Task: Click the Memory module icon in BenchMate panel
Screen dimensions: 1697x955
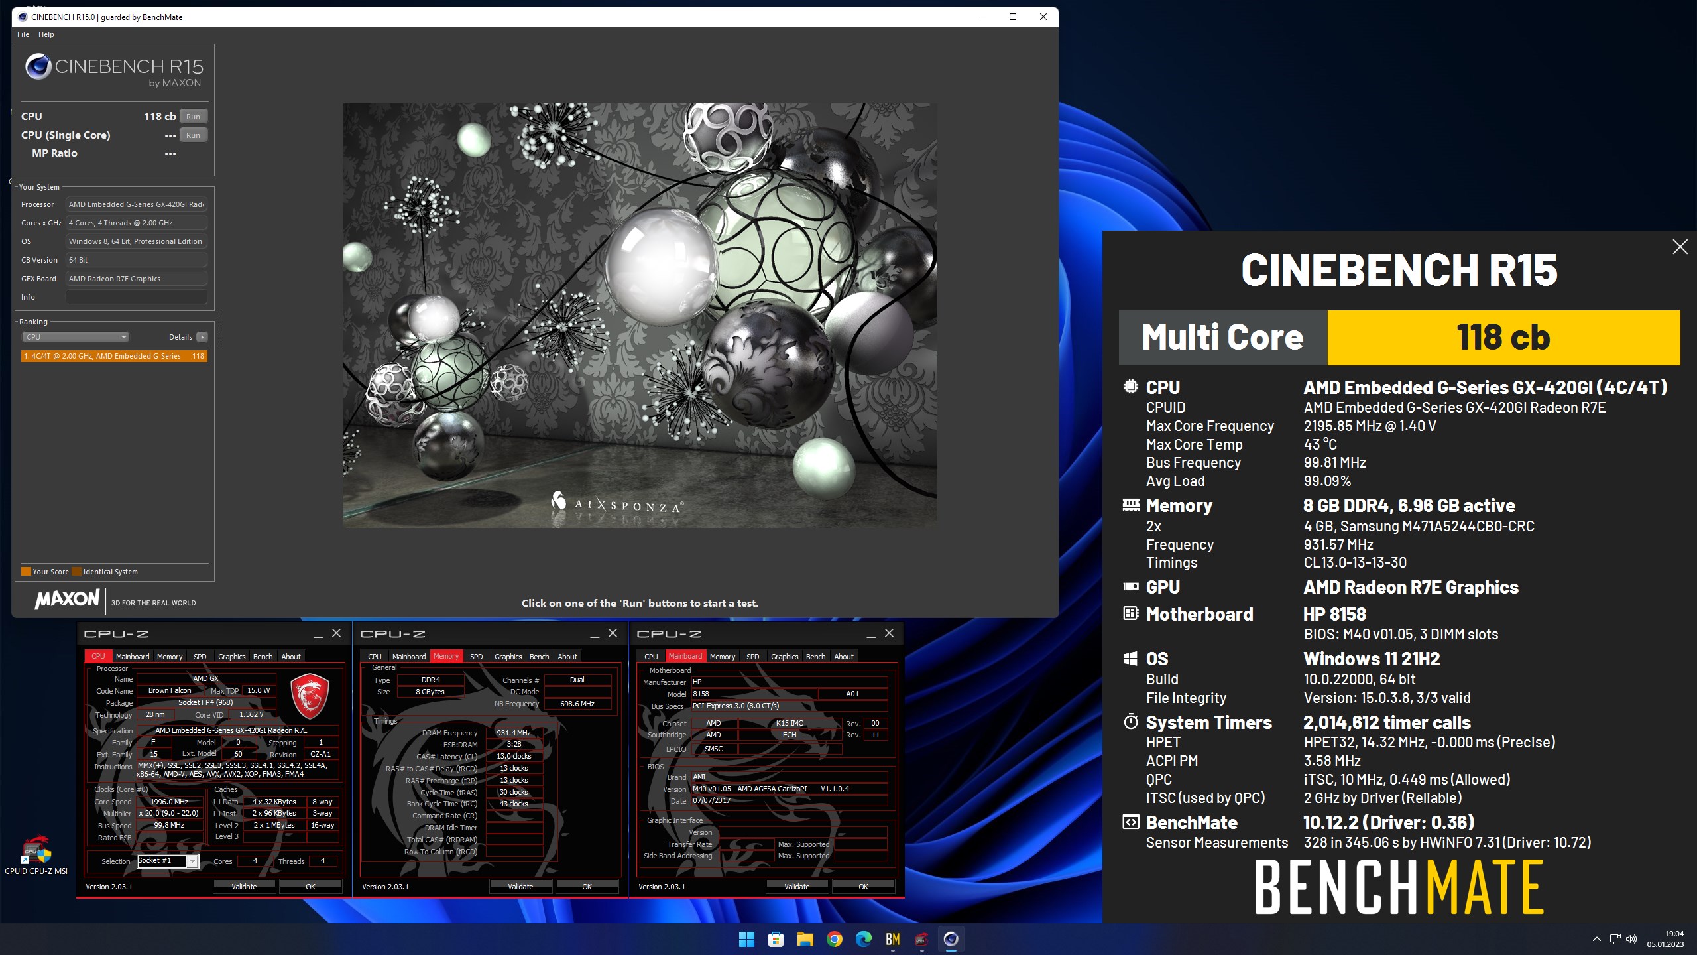Action: click(1131, 505)
